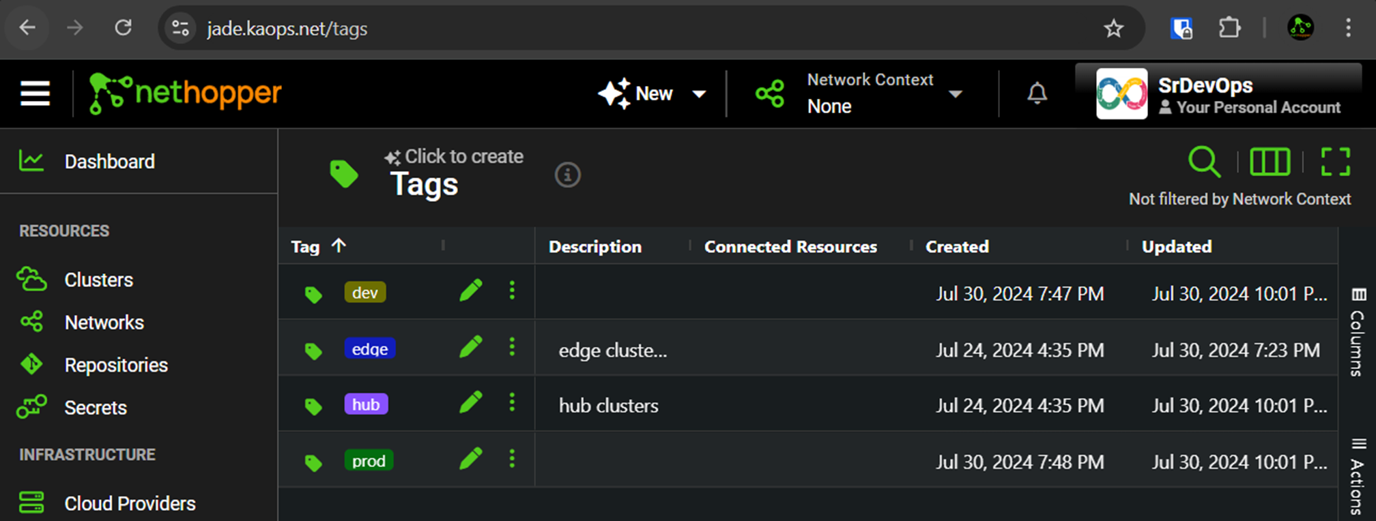Screen dimensions: 1376x521
Task: Click the nethopper logo
Action: pyautogui.click(x=185, y=93)
